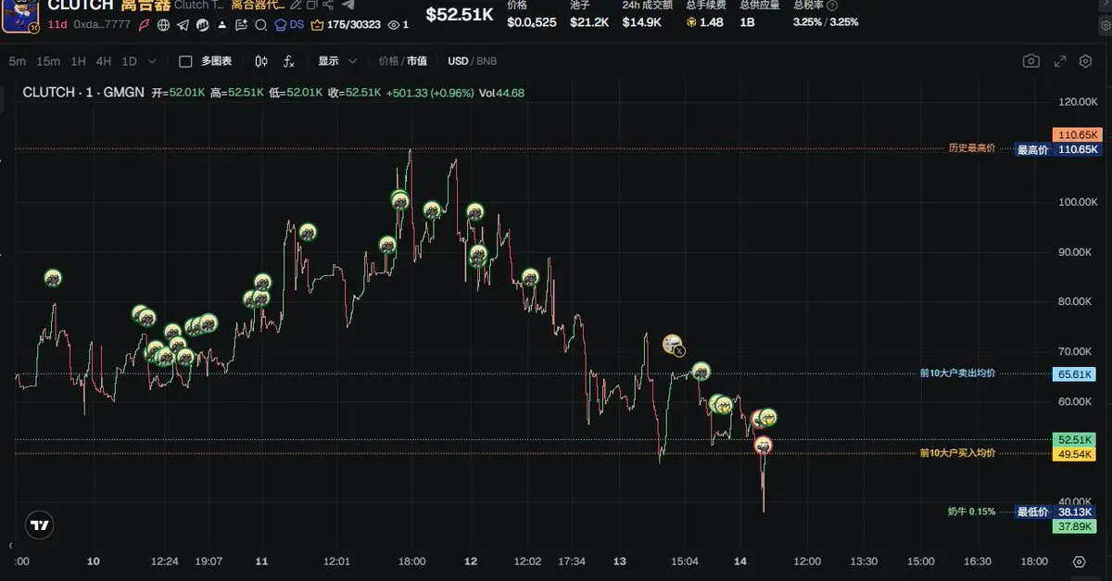Select the 15m timeframe
Viewport: 1112px width, 581px height.
tap(48, 61)
